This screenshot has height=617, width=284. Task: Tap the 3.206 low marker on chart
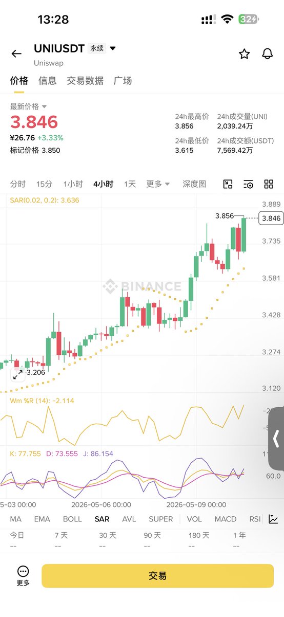click(35, 372)
